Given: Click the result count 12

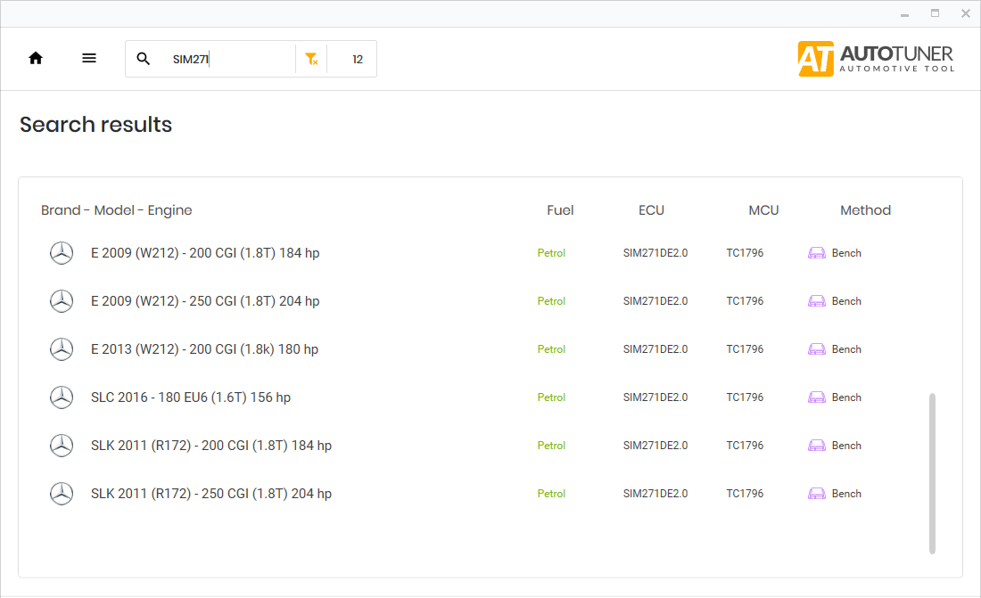Looking at the screenshot, I should (x=358, y=60).
